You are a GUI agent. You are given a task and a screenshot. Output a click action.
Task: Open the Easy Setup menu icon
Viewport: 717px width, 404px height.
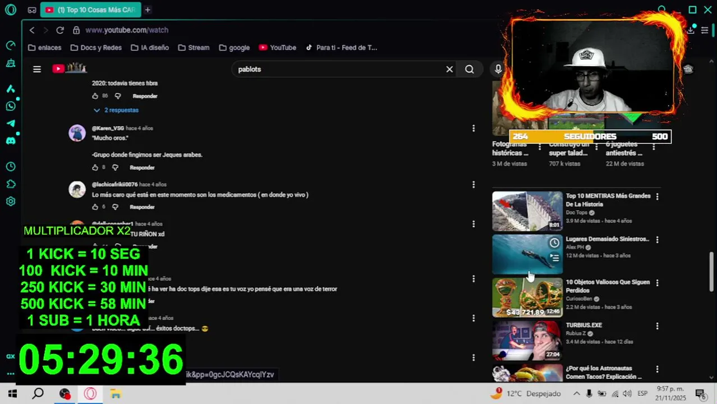[705, 30]
